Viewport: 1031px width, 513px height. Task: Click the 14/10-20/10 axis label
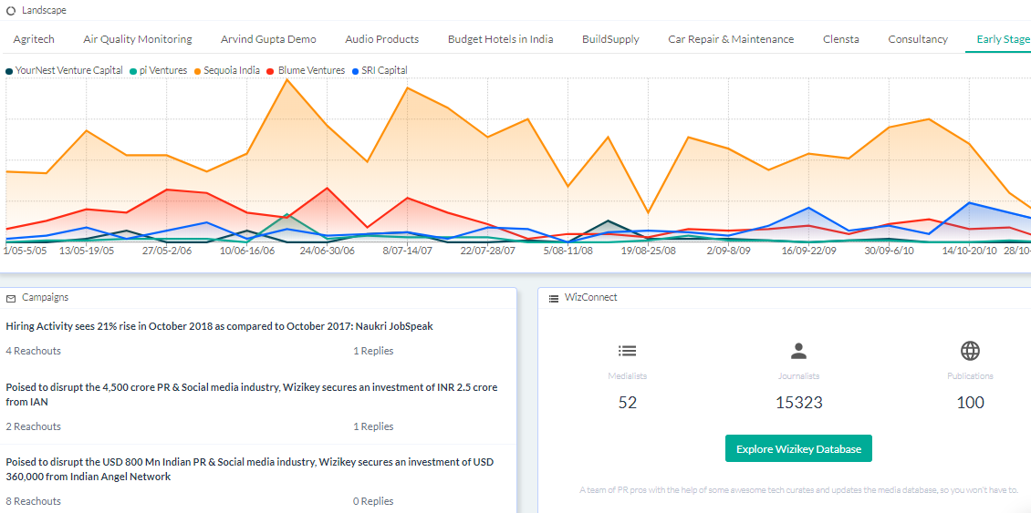click(x=970, y=251)
